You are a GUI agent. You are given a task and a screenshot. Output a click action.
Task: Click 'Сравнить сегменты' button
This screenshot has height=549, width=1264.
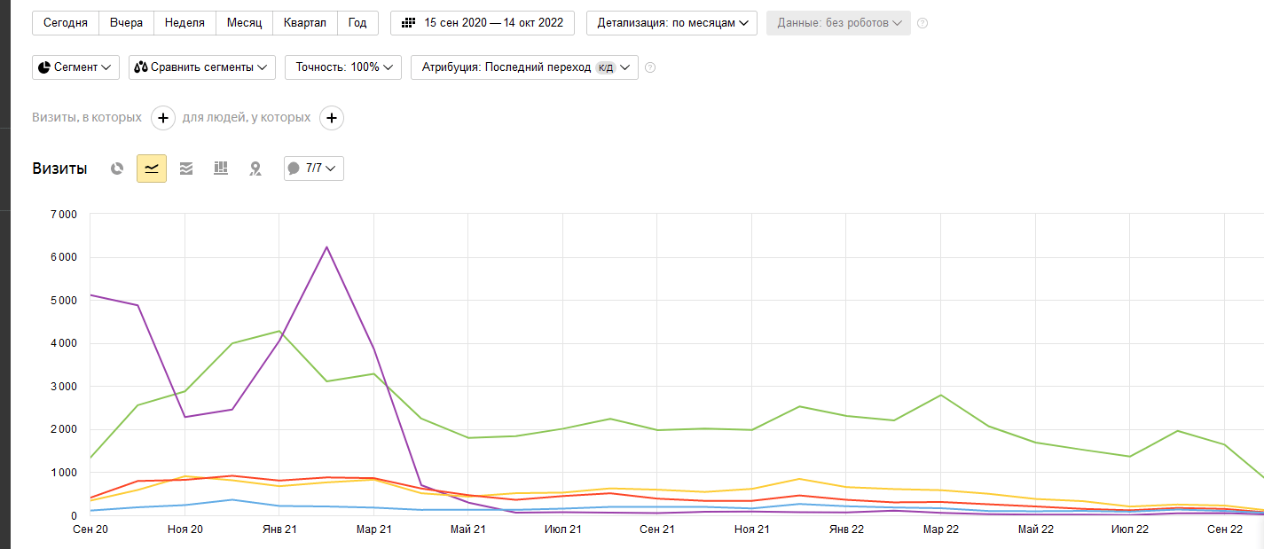(x=201, y=67)
